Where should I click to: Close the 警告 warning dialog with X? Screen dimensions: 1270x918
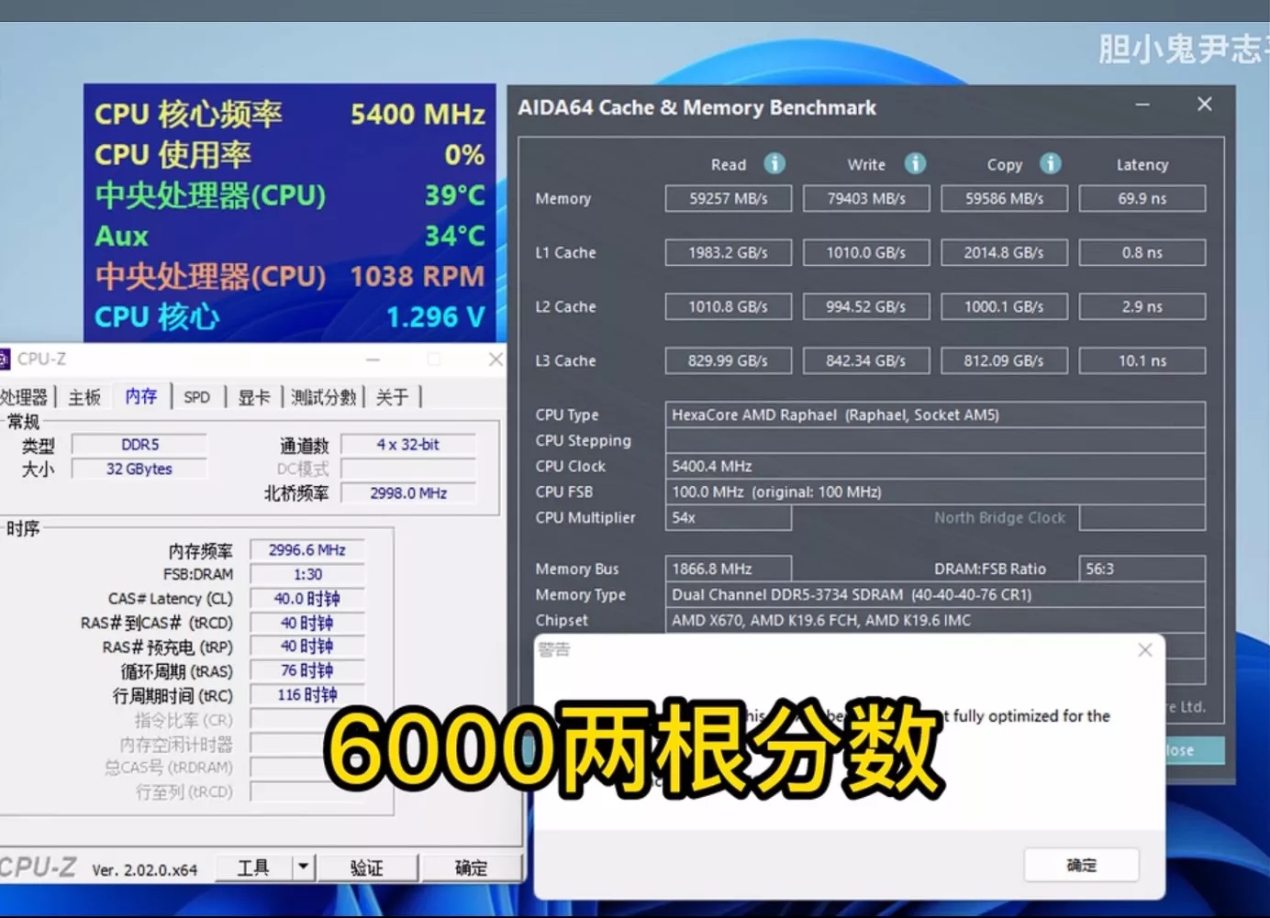point(1144,650)
